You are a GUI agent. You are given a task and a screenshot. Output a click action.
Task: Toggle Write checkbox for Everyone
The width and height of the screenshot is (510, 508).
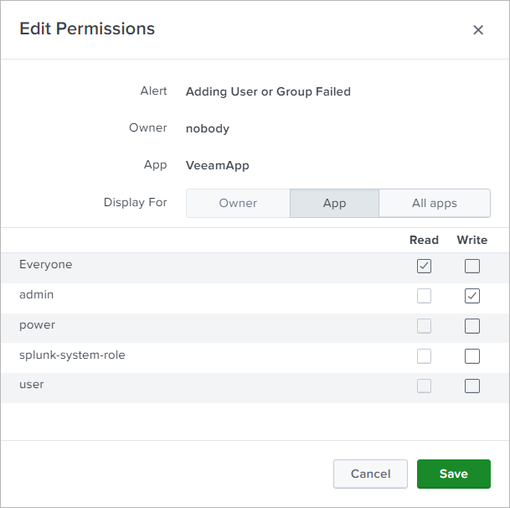click(472, 266)
